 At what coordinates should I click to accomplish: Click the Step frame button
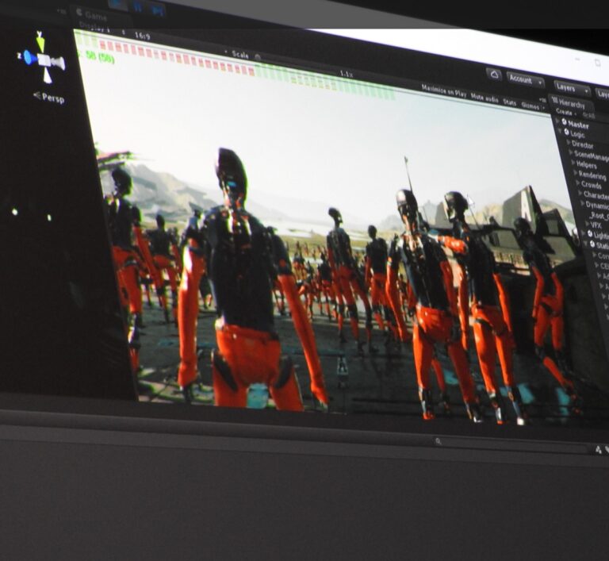(x=157, y=10)
